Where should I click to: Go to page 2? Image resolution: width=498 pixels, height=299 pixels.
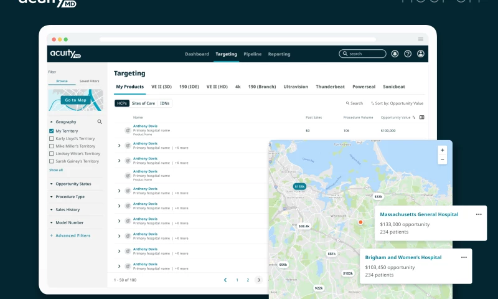point(248,280)
